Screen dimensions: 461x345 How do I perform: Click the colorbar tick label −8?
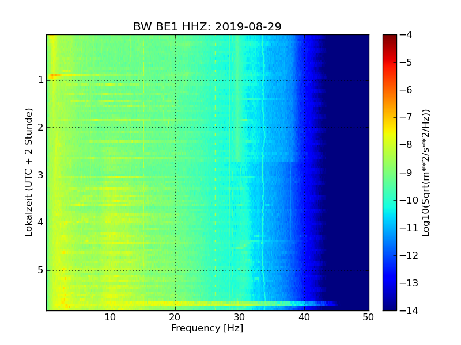(x=406, y=145)
